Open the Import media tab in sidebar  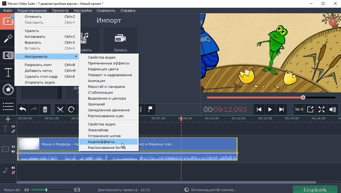pos(8,21)
